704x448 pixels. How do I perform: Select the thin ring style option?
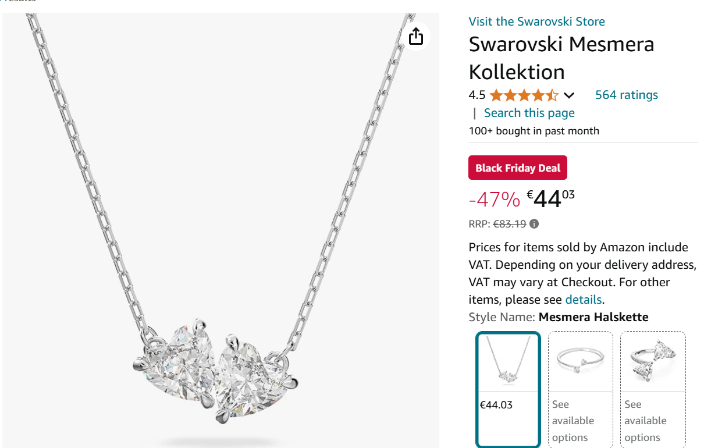tap(580, 389)
